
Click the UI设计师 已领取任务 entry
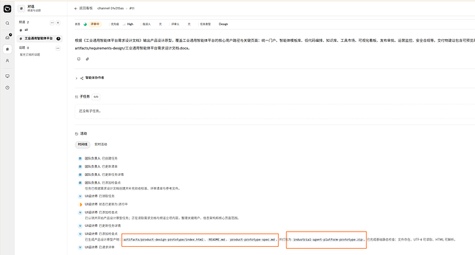[x=99, y=197]
